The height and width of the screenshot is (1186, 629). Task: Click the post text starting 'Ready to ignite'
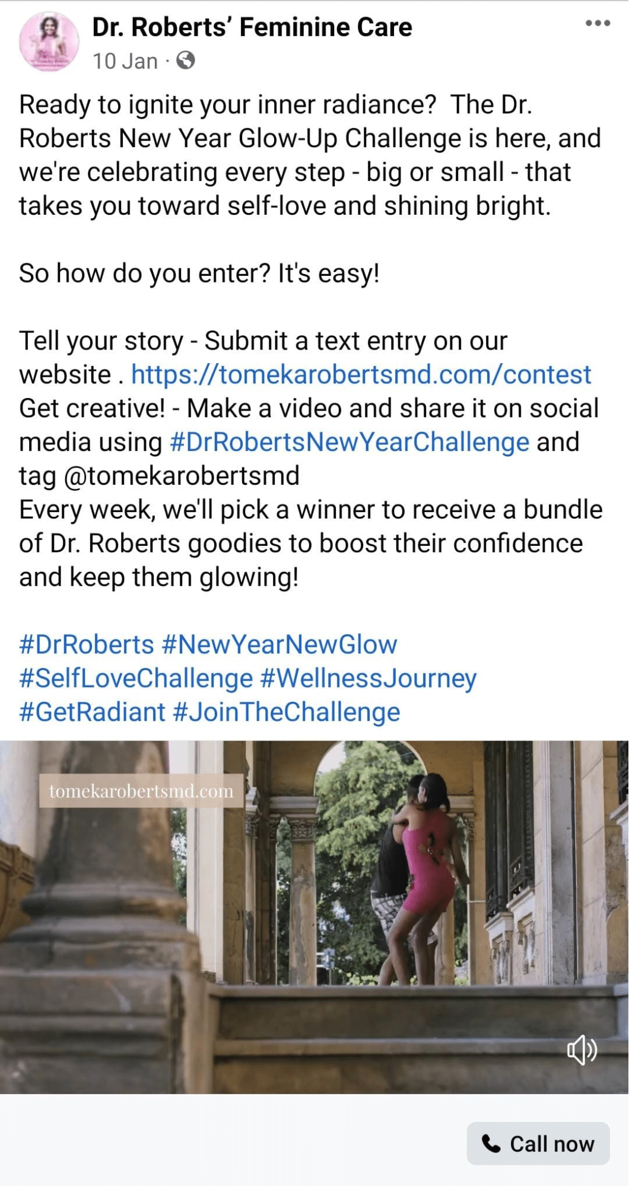click(x=310, y=155)
